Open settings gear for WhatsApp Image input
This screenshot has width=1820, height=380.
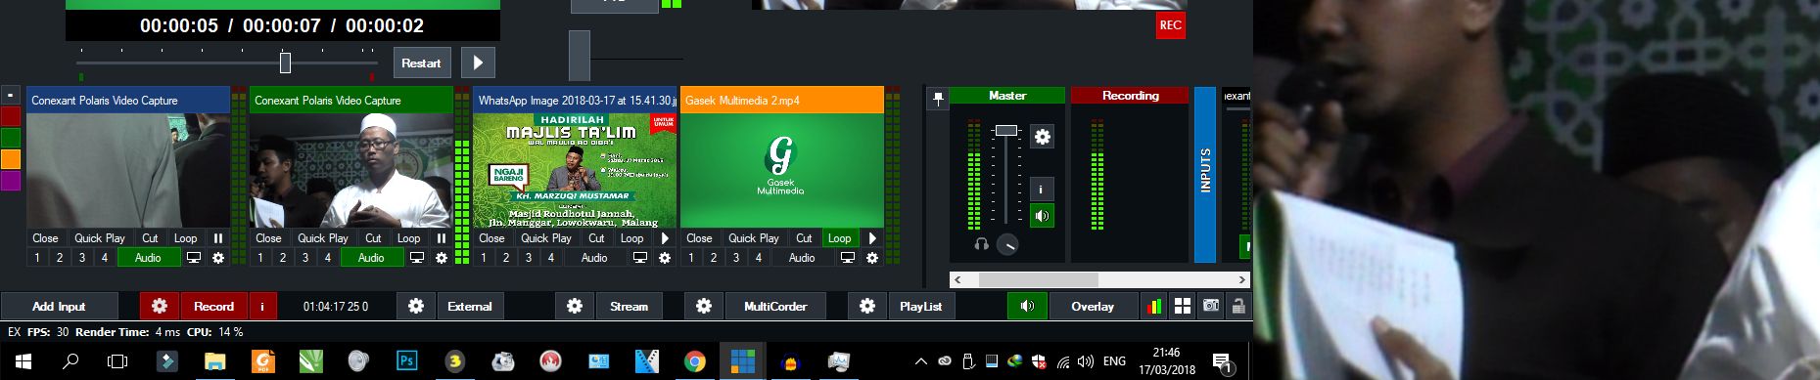(x=665, y=258)
